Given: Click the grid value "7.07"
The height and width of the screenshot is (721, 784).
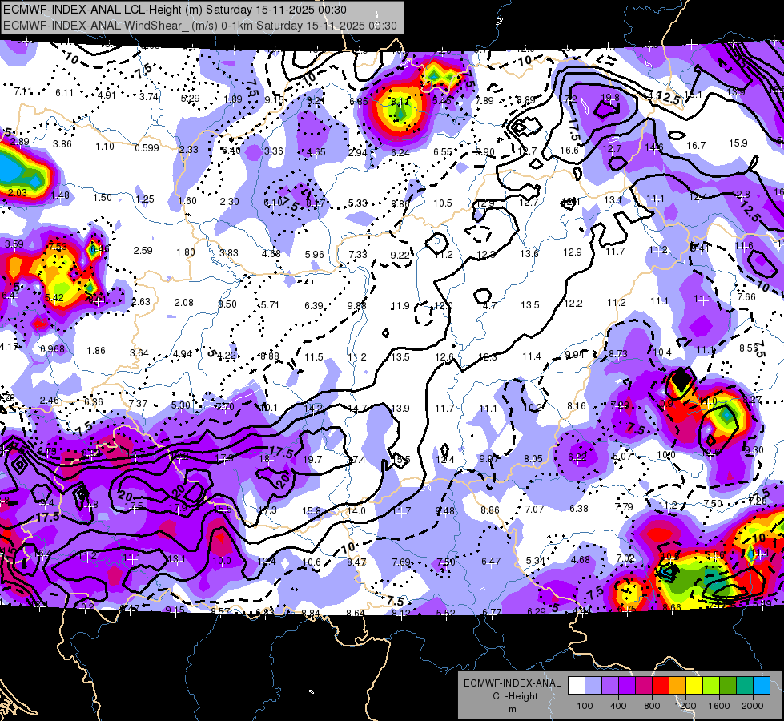Looking at the screenshot, I should [x=534, y=509].
